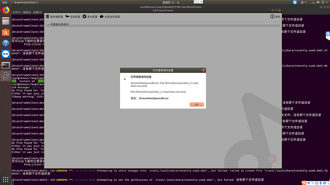Show applications grid in the dock
This screenshot has width=330, height=185.
[x=6, y=179]
